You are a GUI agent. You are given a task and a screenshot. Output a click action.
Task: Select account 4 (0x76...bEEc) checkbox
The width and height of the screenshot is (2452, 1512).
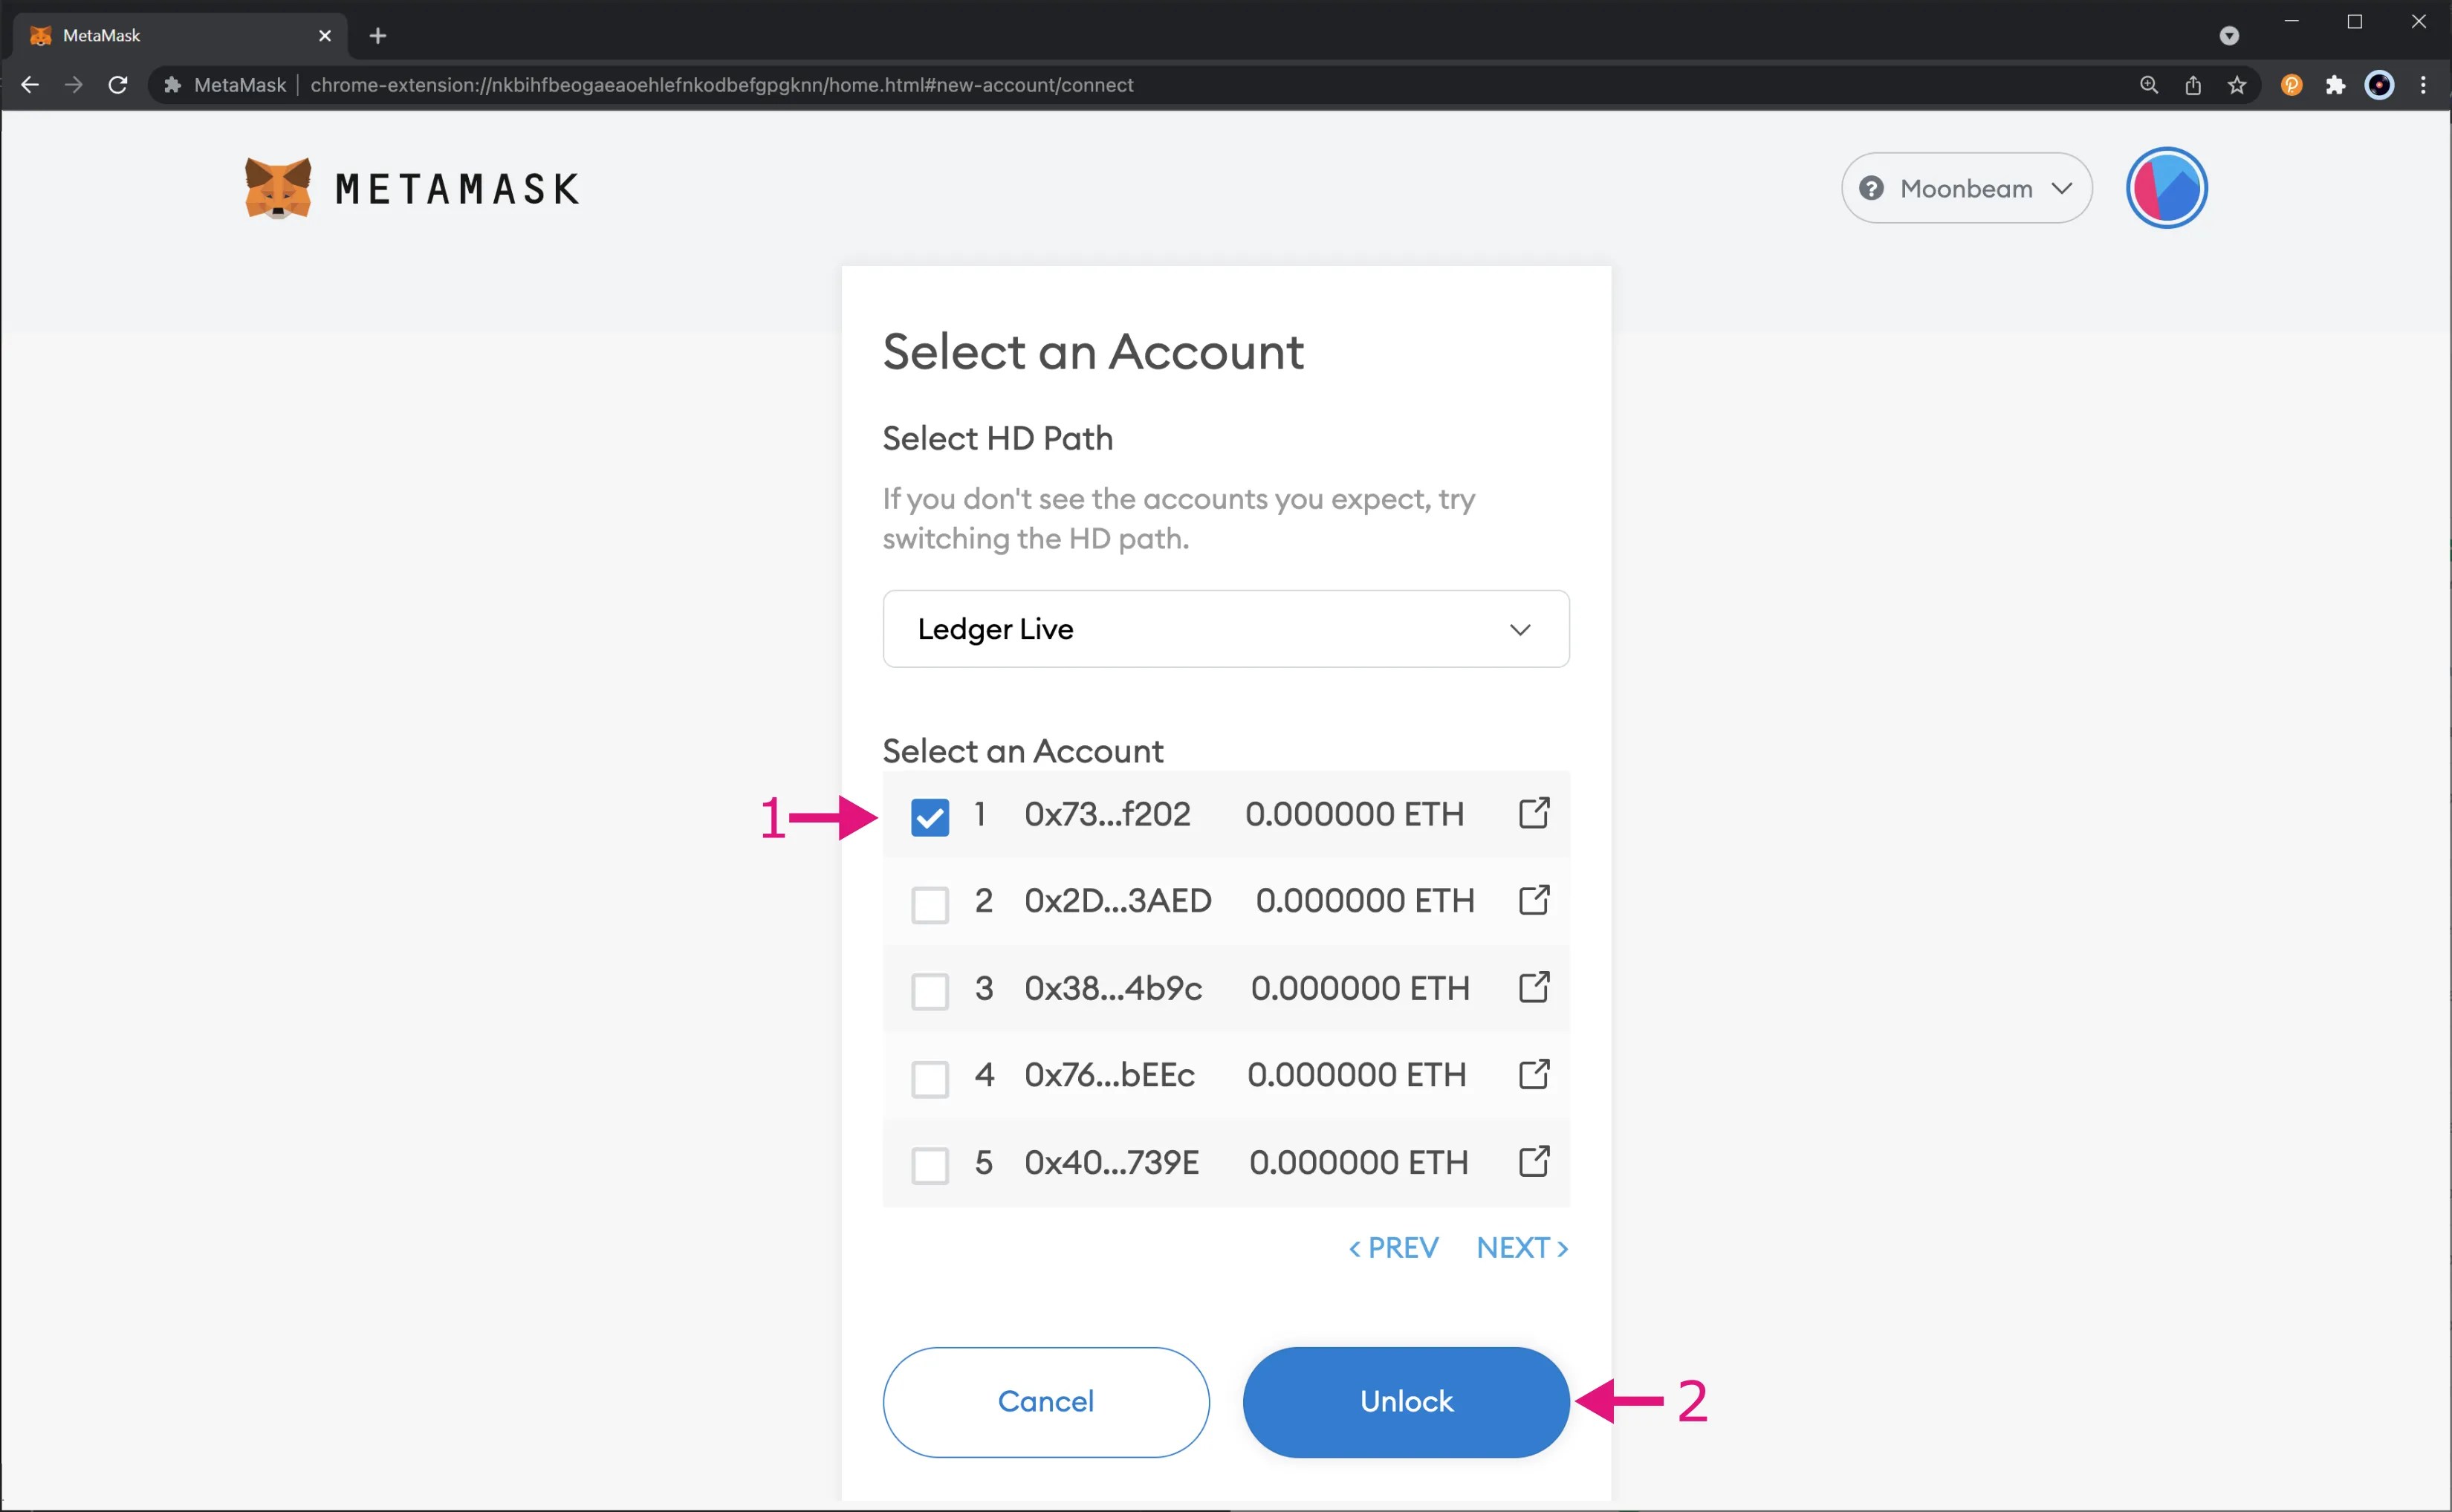click(x=929, y=1077)
